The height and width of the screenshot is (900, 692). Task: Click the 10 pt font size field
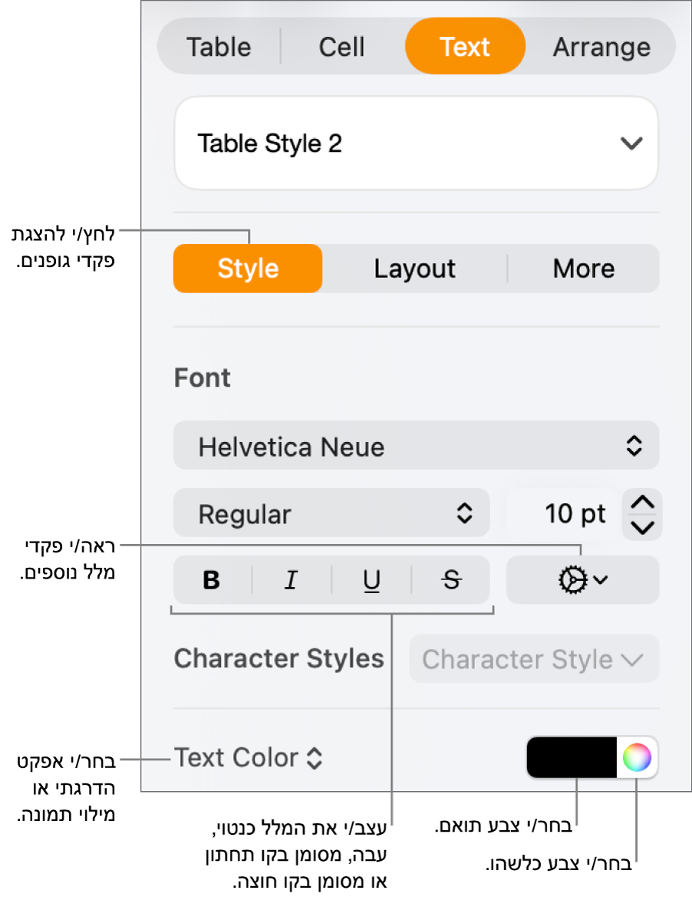click(x=564, y=513)
